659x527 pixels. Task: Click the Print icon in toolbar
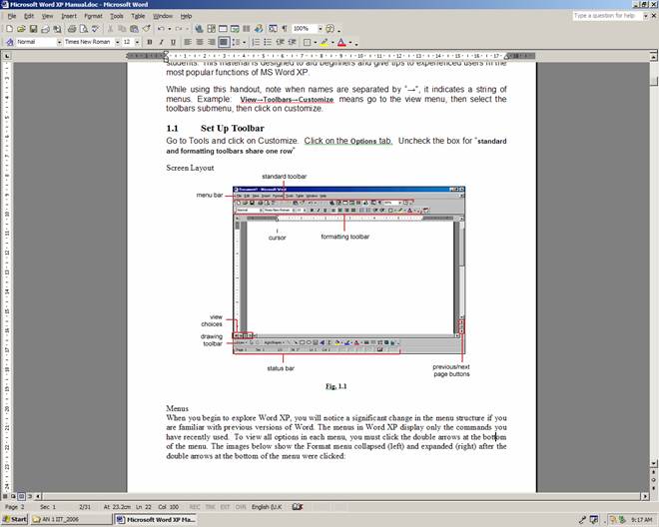click(71, 29)
